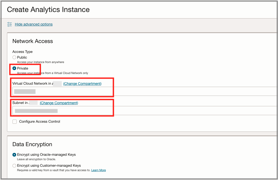278x180 pixels.
Task: Click the Network Access section heading
Action: pos(33,41)
